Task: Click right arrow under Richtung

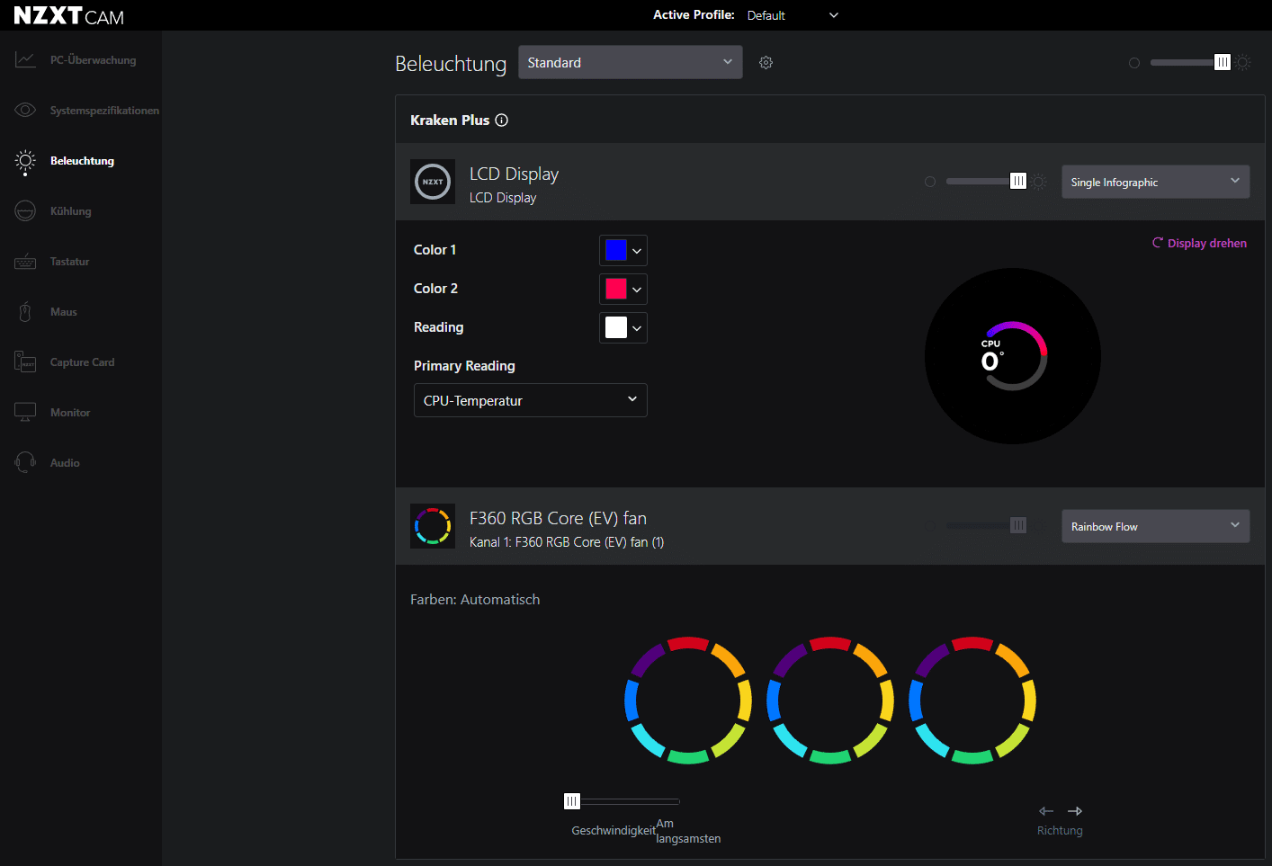Action: pos(1075,811)
